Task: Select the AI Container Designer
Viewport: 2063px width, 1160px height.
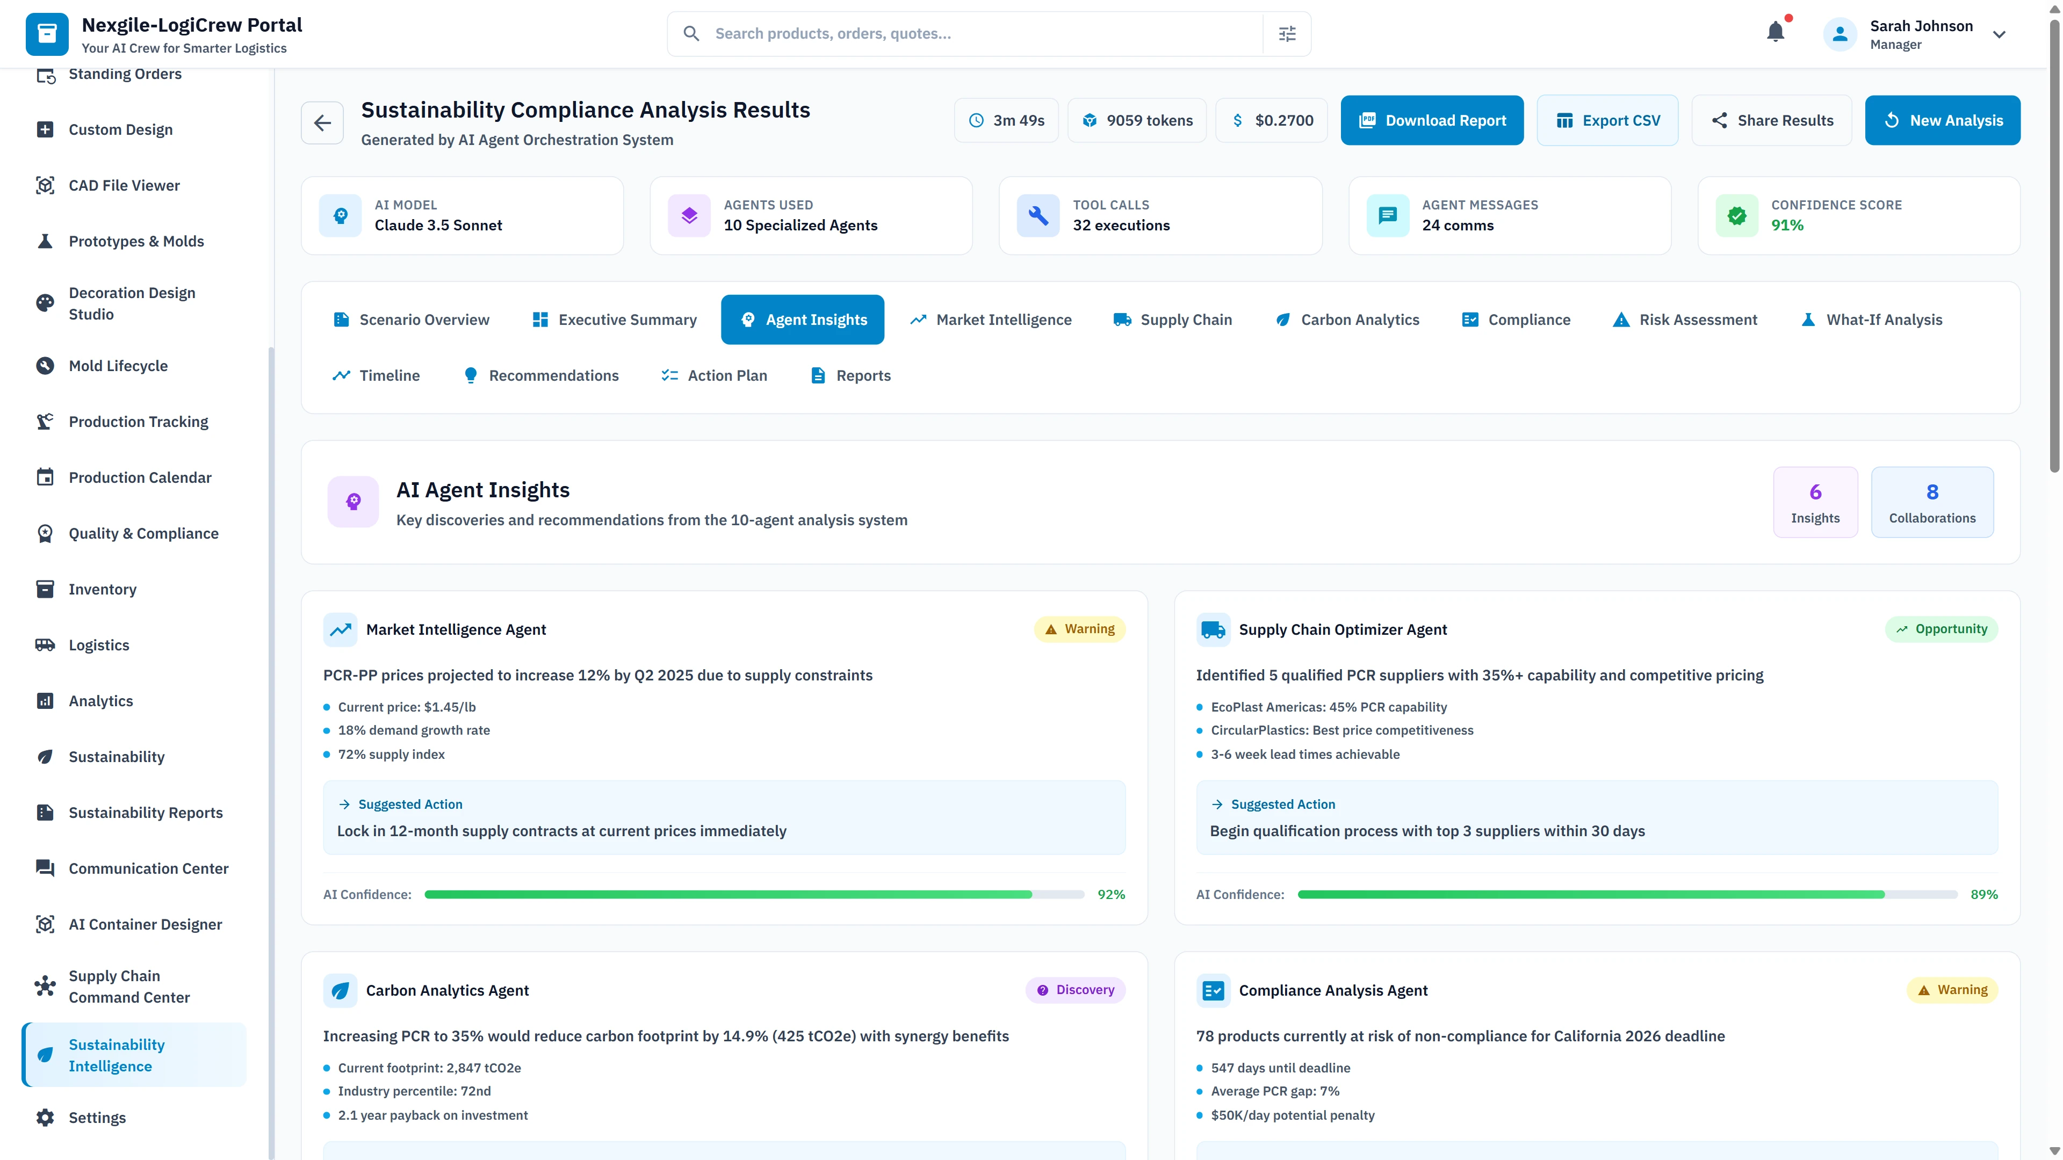Action: click(x=145, y=924)
